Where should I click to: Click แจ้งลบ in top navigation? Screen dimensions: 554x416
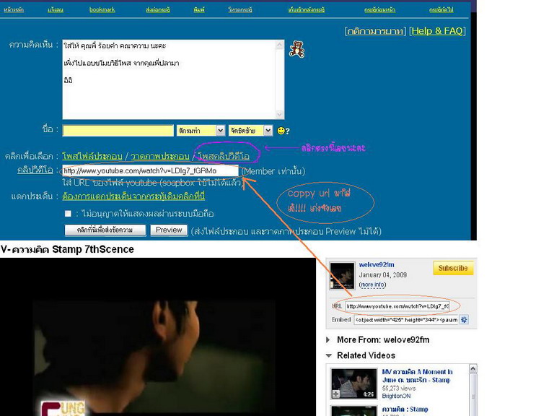56,9
